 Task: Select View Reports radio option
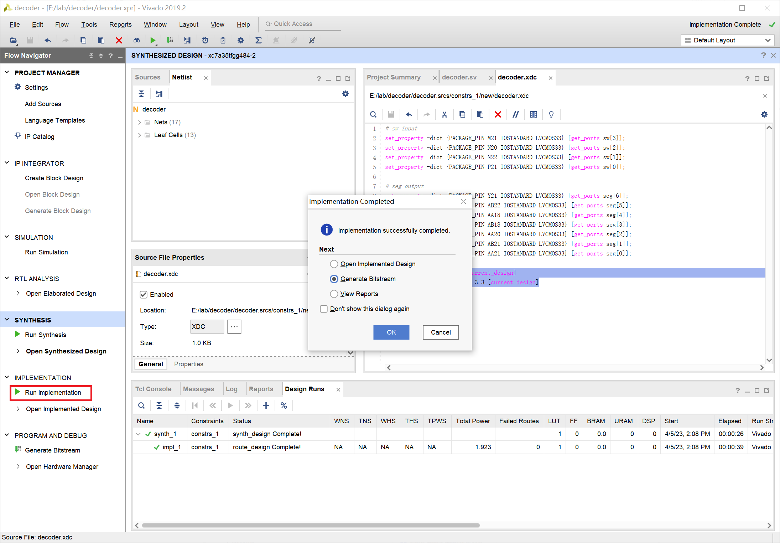(334, 294)
